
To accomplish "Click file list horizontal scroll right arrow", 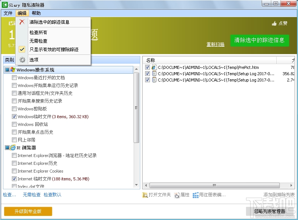I will tap(291, 185).
